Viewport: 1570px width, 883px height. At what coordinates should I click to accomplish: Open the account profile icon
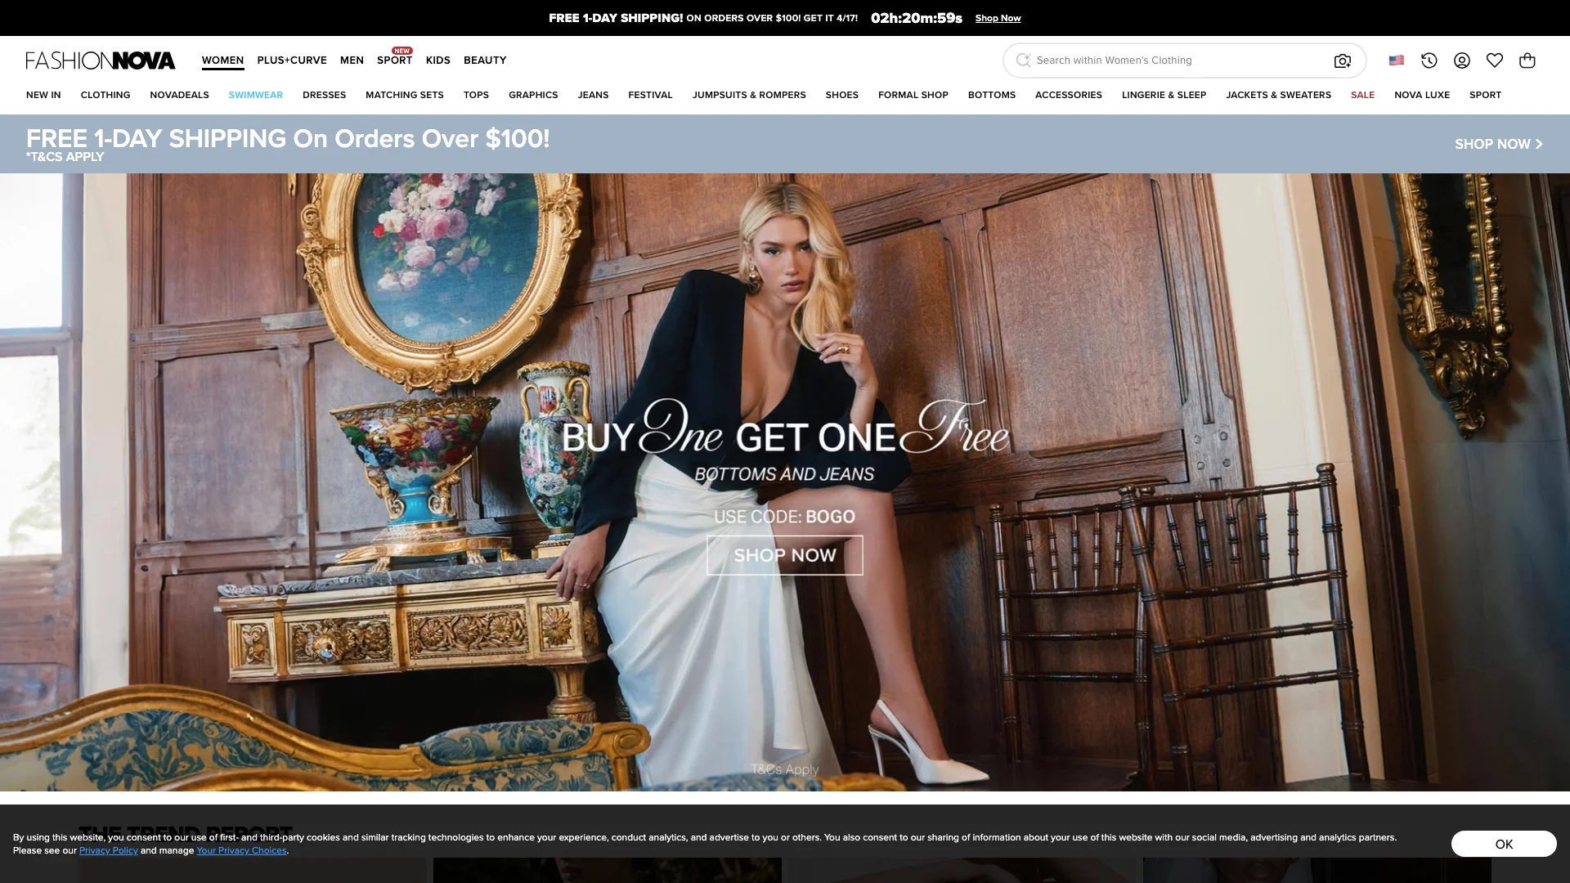coord(1461,61)
